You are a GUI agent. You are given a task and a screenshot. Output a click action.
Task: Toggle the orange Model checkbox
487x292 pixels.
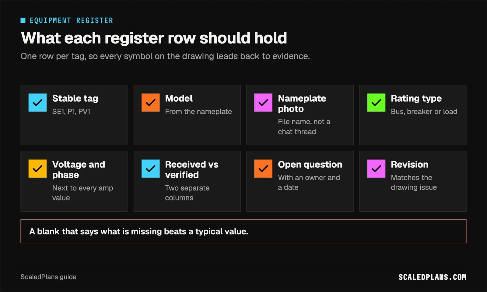pos(150,103)
